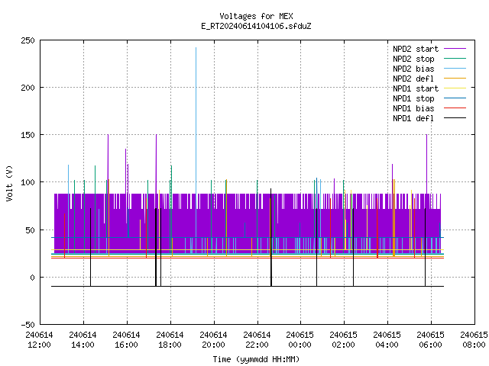Click the chart title Voltages for MEX

[x=257, y=16]
